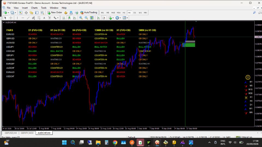Toggle Chart Shift
262x147 pixels.
[104, 18]
